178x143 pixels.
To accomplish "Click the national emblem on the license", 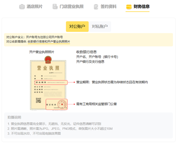I will pos(48,60).
